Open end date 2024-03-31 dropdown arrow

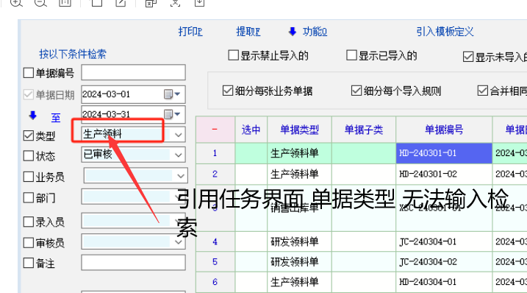tap(177, 114)
